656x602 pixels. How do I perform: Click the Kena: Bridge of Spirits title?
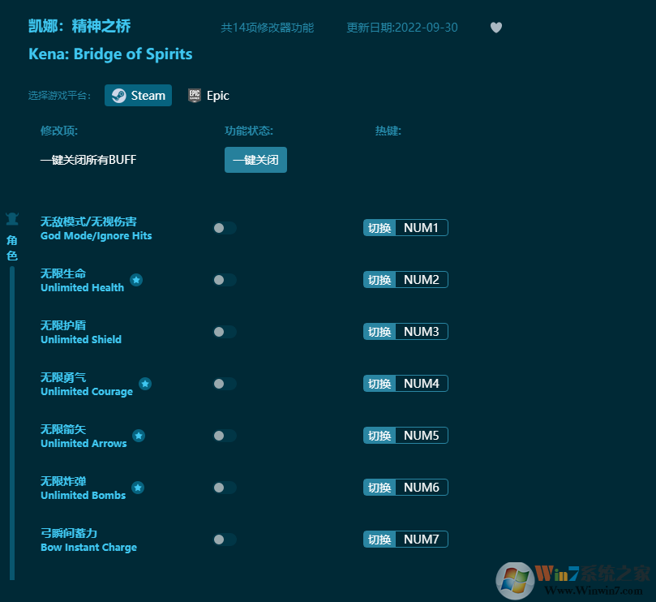[x=110, y=54]
